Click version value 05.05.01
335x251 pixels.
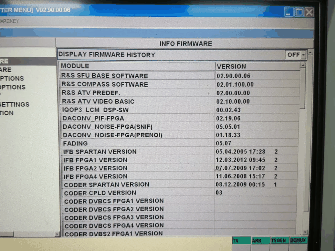pyautogui.click(x=228, y=127)
